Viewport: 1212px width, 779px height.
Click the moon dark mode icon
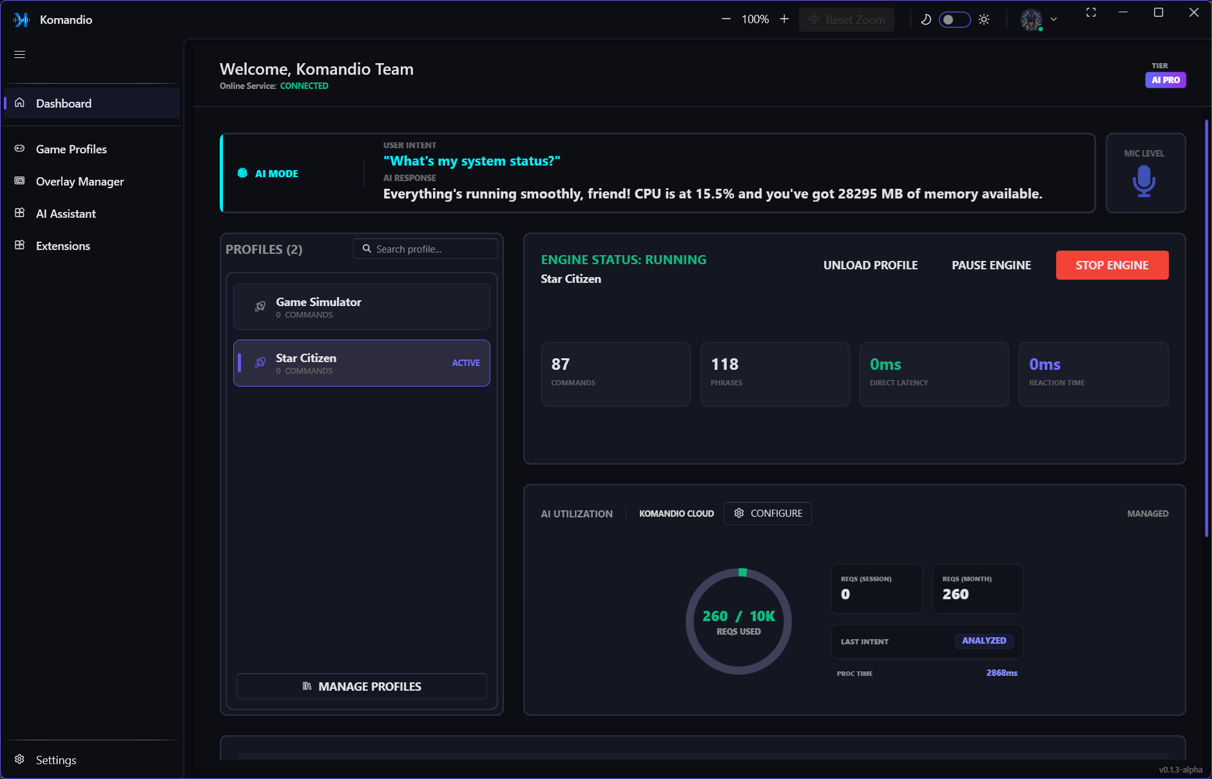926,19
